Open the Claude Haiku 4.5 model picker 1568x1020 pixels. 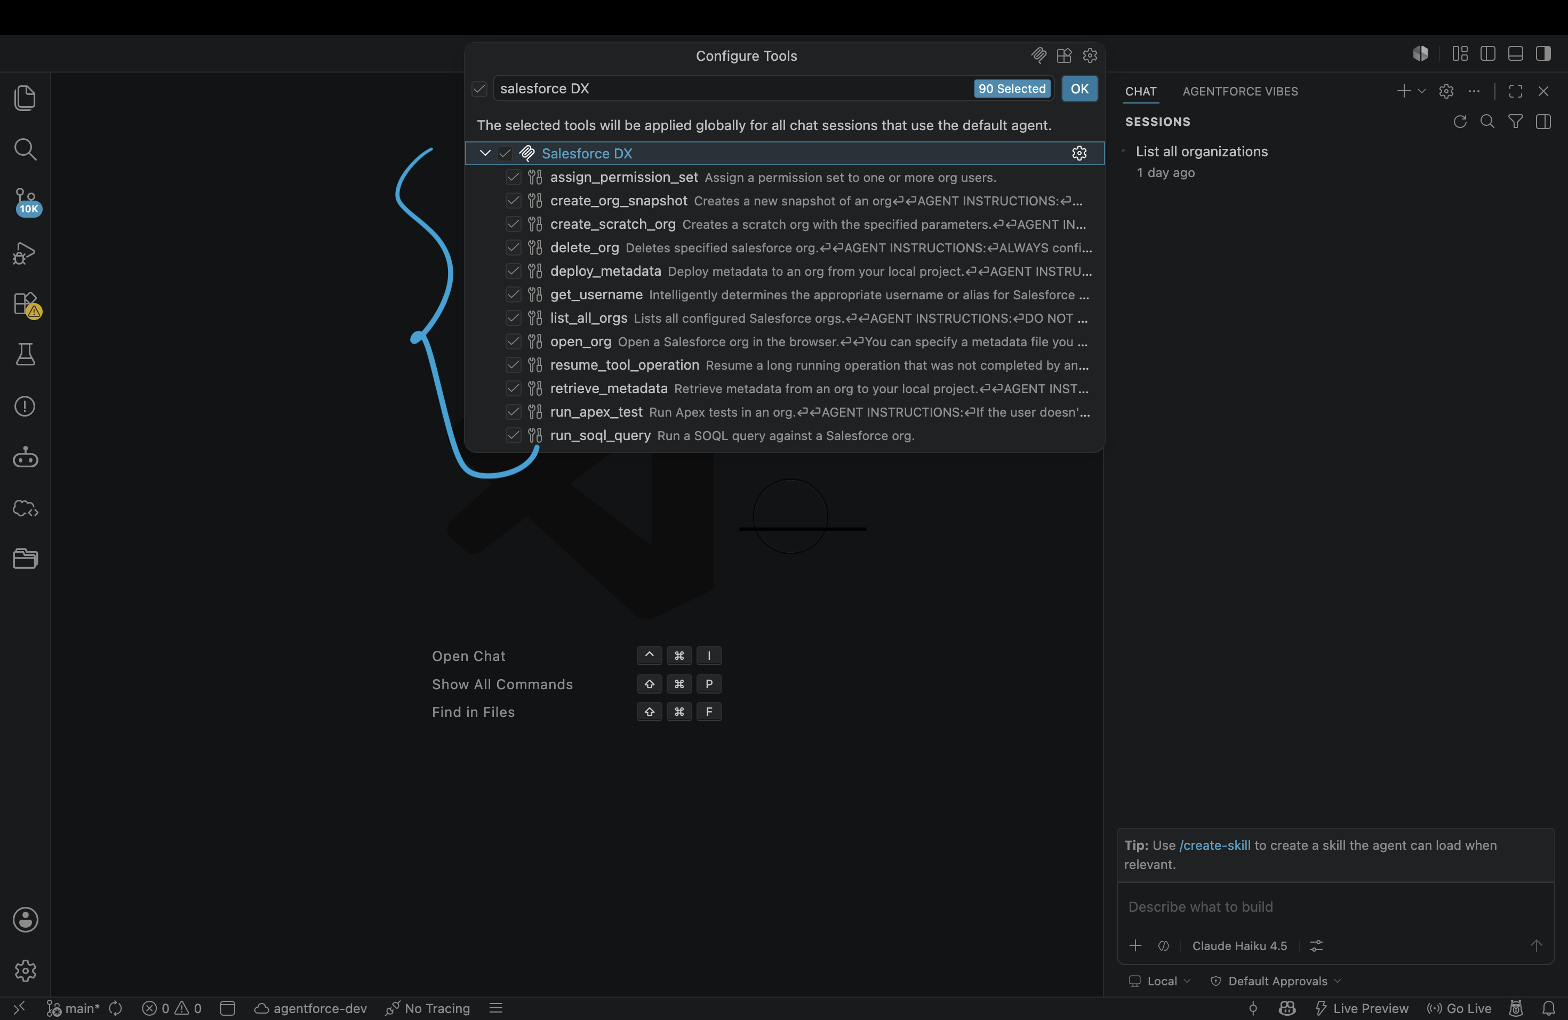coord(1239,945)
